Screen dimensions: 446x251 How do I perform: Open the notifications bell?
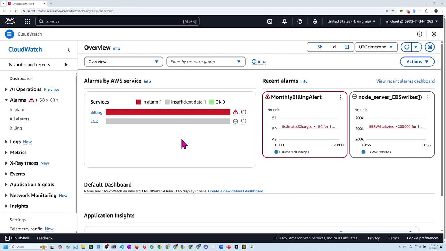click(285, 21)
